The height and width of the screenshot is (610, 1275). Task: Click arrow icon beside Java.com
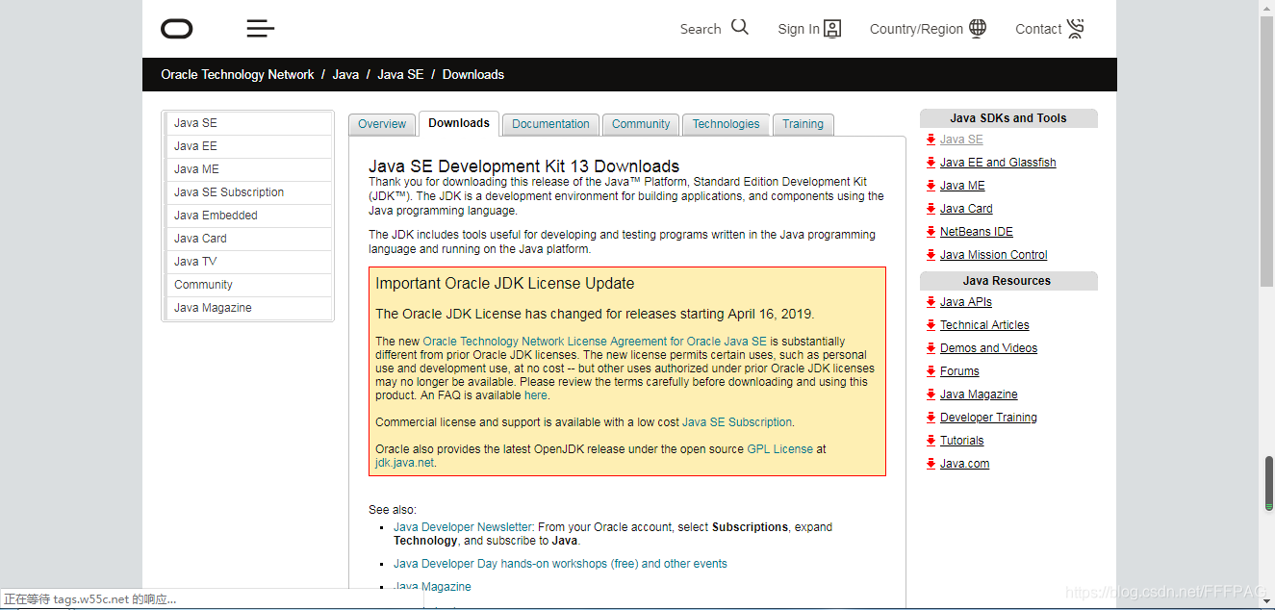[x=931, y=464]
